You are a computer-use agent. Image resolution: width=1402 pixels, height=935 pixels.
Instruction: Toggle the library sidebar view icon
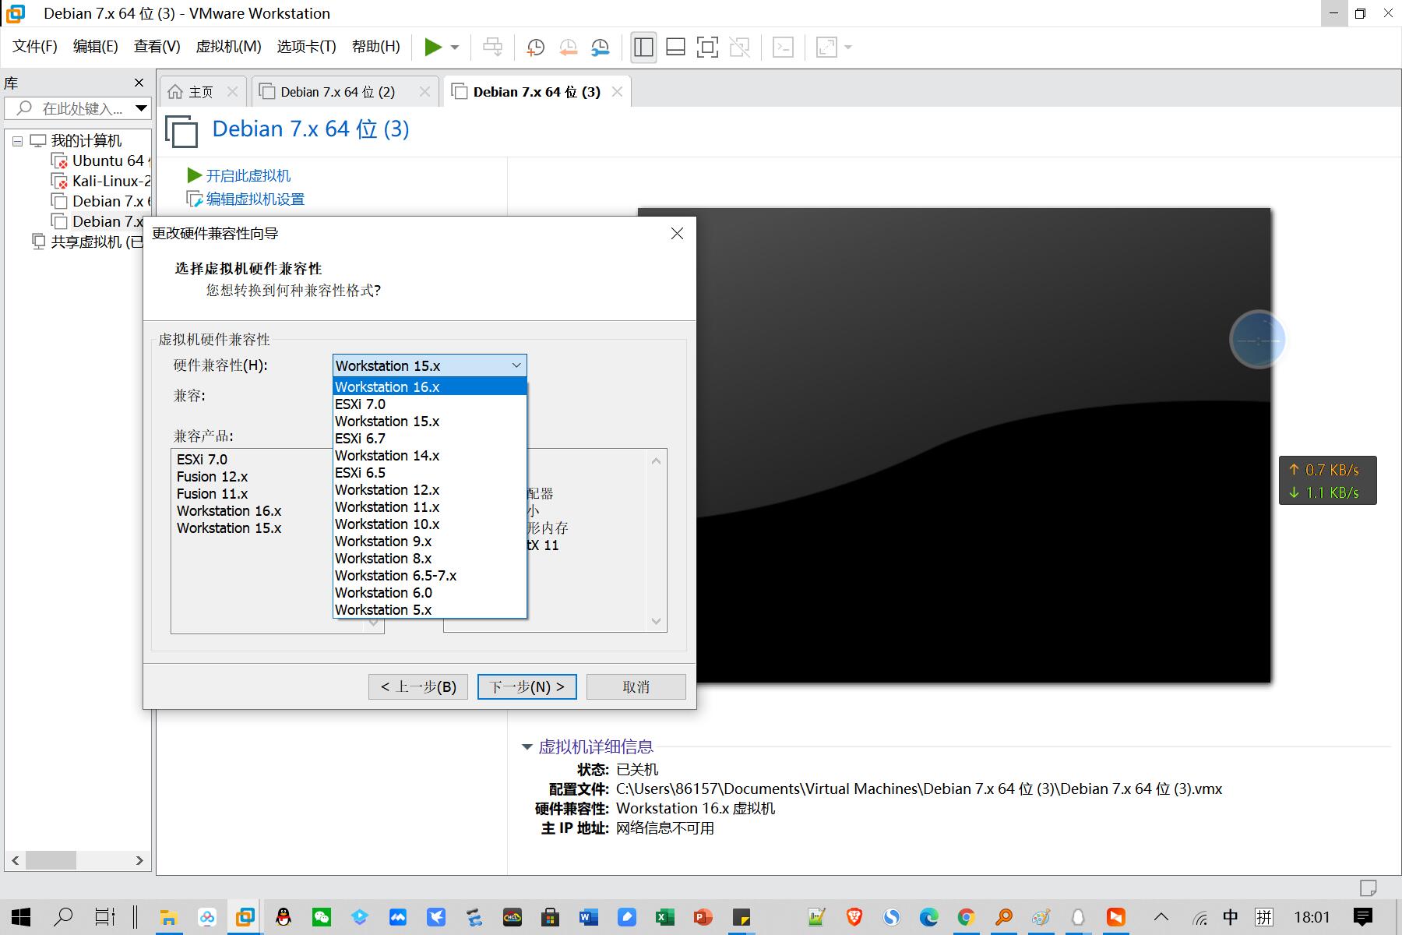[643, 48]
